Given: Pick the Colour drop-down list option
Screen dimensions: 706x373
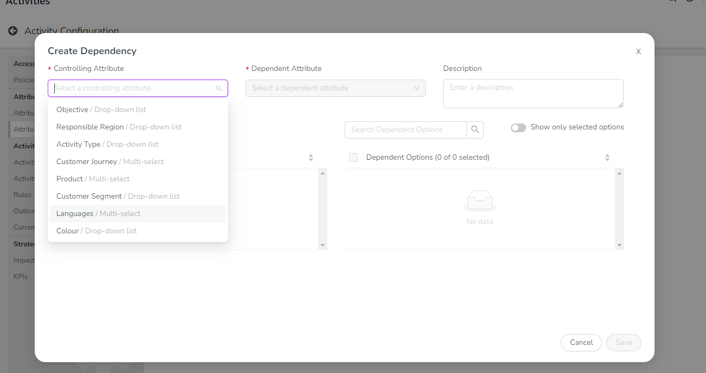Looking at the screenshot, I should tap(68, 231).
